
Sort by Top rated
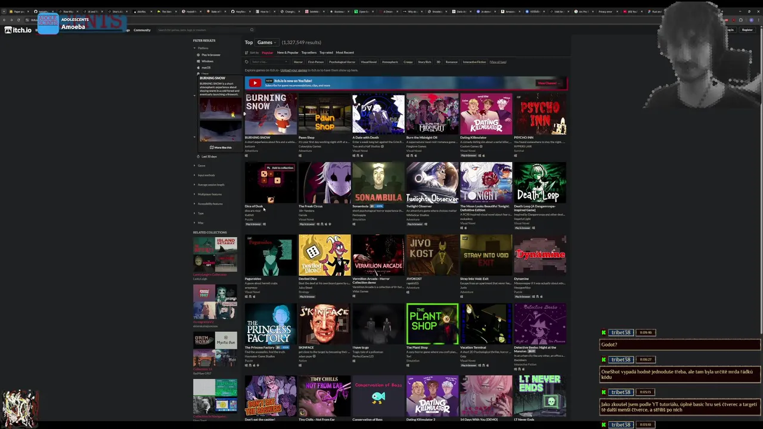(x=326, y=52)
